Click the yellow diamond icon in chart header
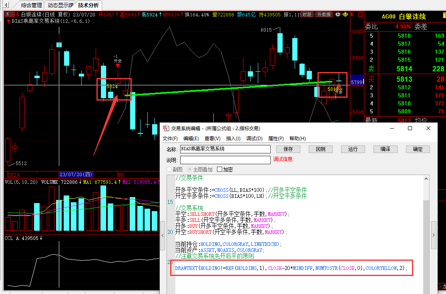The image size is (446, 294). [345, 14]
